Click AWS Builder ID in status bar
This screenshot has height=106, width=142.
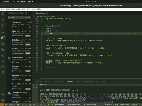(x=74, y=105)
